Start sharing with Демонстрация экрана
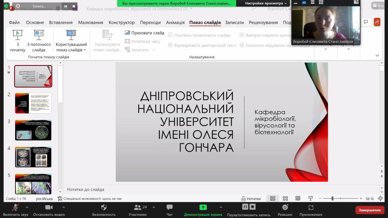Screen dimensions: 388x218 [203, 210]
